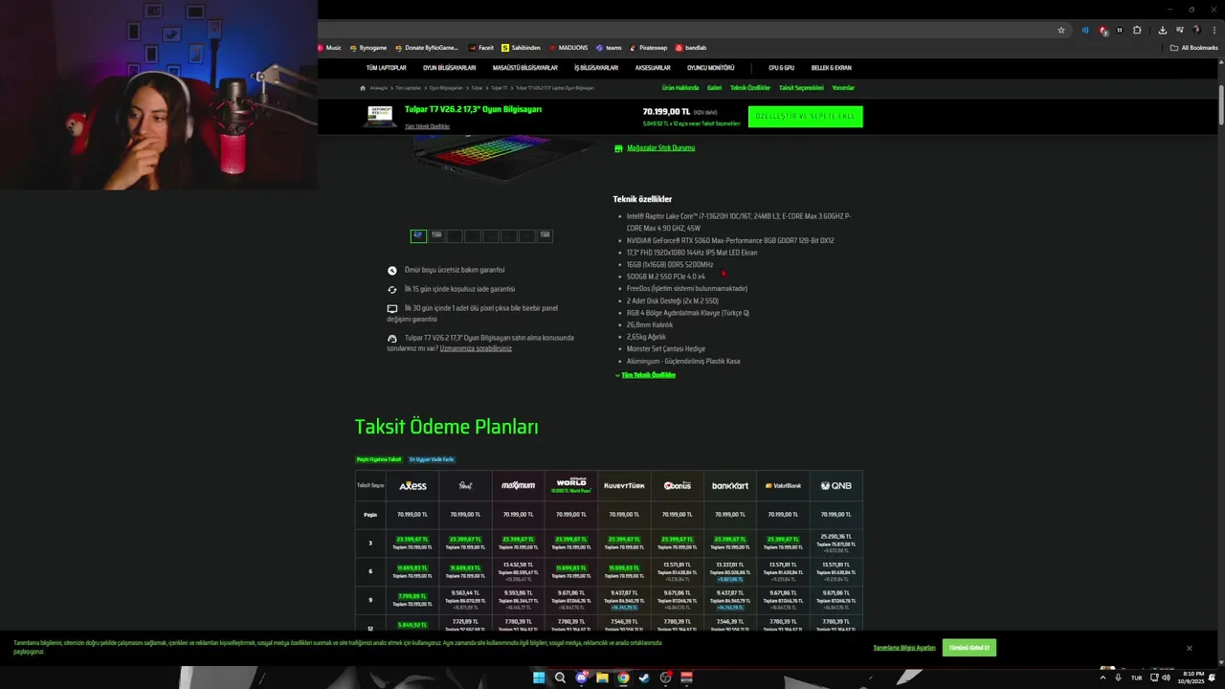The height and width of the screenshot is (689, 1225).
Task: Click the Bonus card logo column
Action: pos(678,485)
